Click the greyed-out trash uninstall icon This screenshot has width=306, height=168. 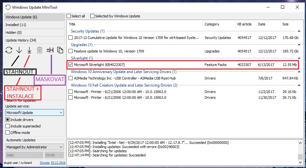pyautogui.click(x=39, y=50)
